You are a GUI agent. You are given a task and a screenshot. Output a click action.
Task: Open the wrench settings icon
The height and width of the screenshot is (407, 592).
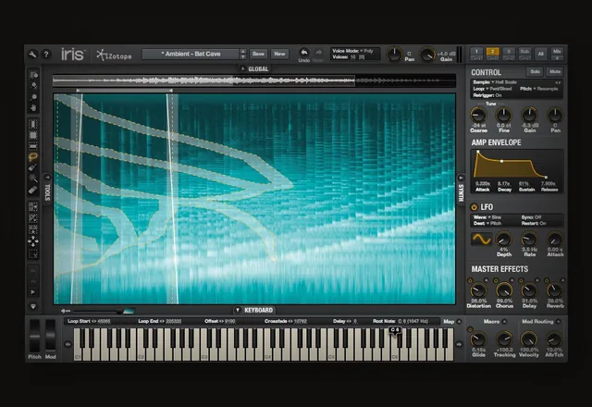[32, 55]
